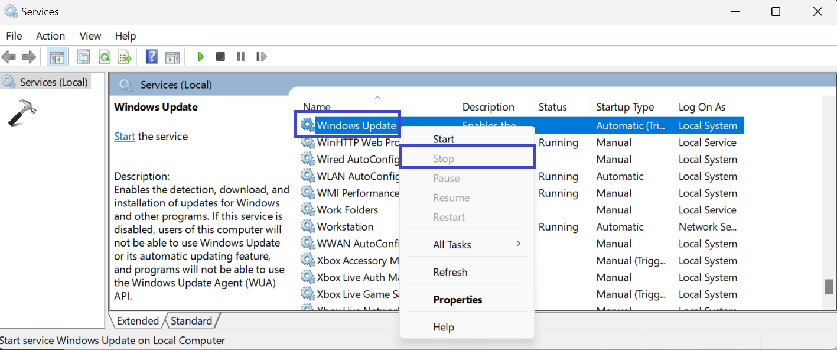
Task: Click the Restart Service toolbar icon
Action: coord(261,57)
